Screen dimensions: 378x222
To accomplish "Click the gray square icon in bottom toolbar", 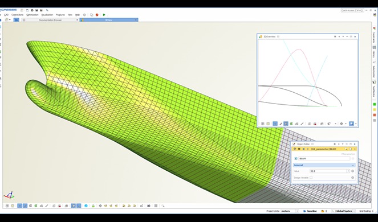I will click(156, 206).
